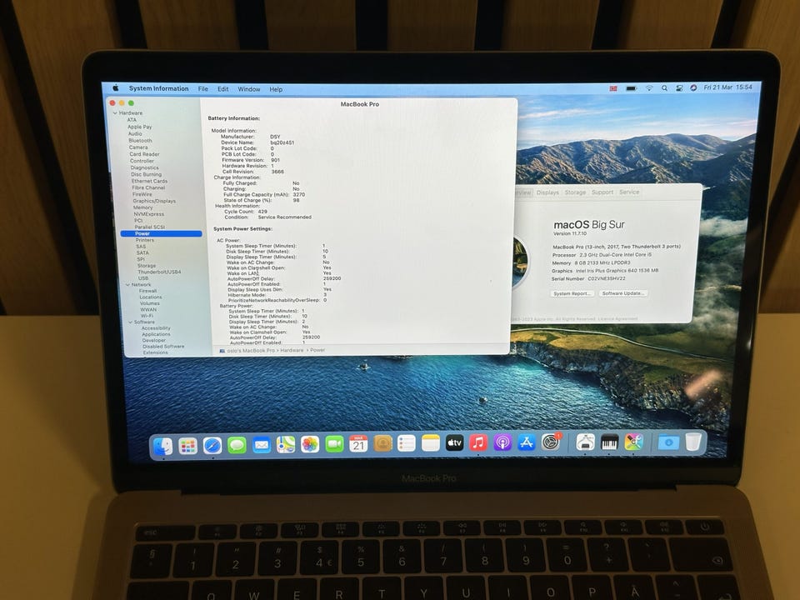Select Thunderbolt/USB4 in the sidebar

point(159,272)
